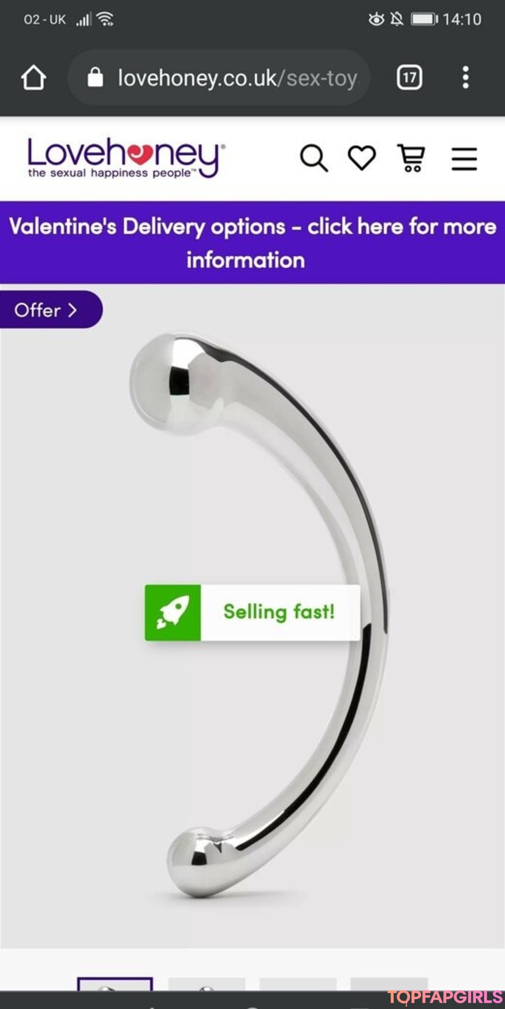Image resolution: width=505 pixels, height=1009 pixels.
Task: Select the fourth product thumbnail
Action: (389, 984)
